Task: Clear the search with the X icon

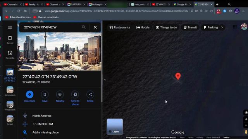Action: click(95, 27)
